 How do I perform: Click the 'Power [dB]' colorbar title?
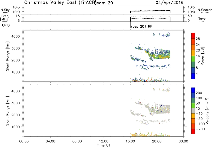click(202, 56)
